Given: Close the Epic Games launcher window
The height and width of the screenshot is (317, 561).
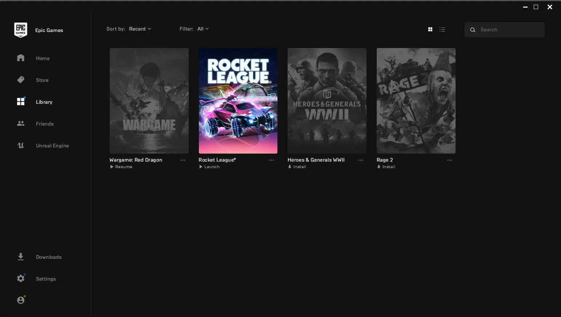Looking at the screenshot, I should point(550,7).
